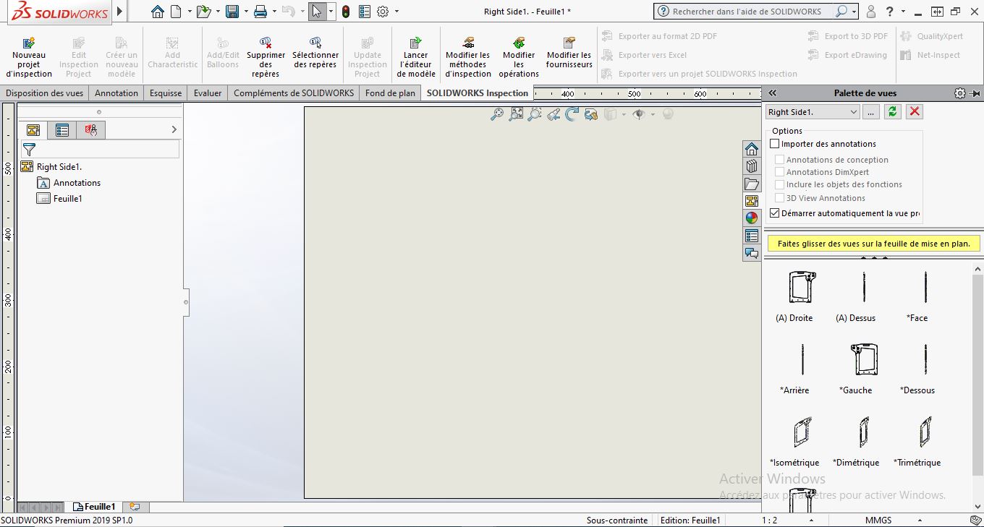Open the Options gear dropdown arrow

point(396,12)
